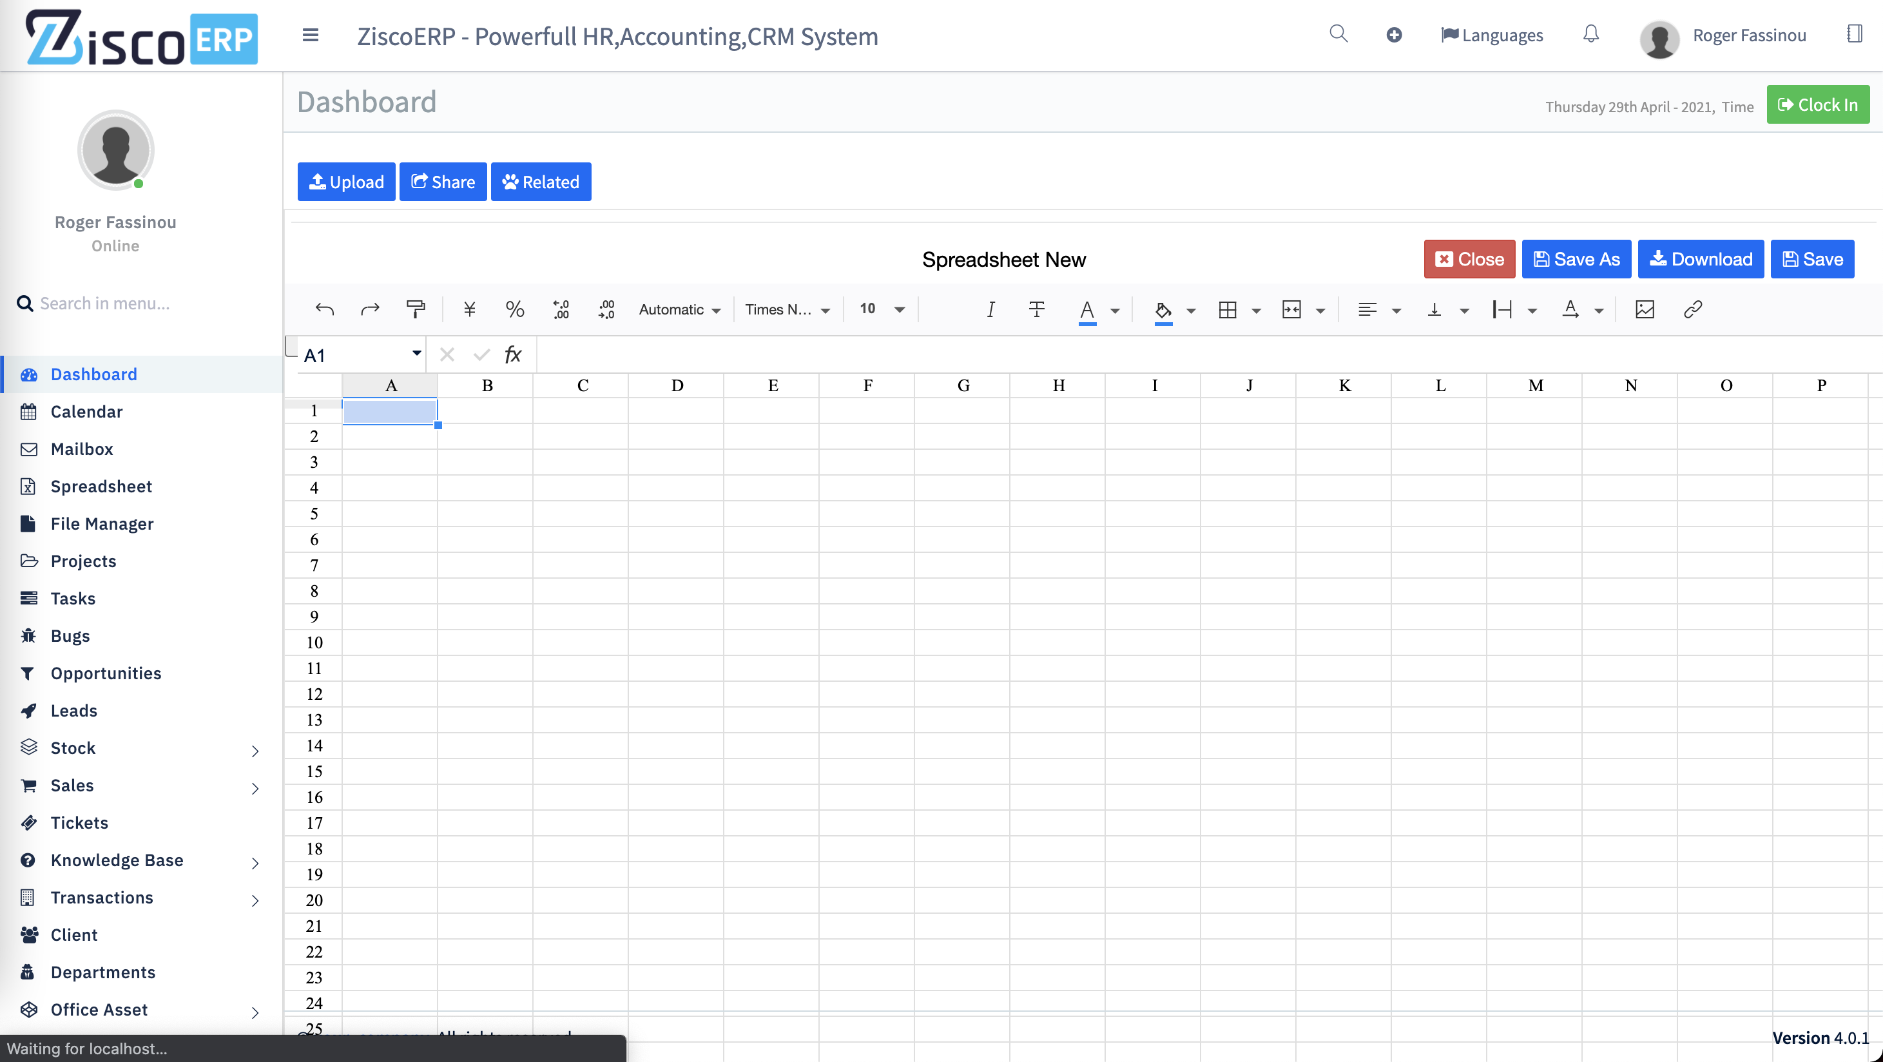Open Spreadsheet in the sidebar menu
Viewport: 1883px width, 1062px height.
point(101,486)
